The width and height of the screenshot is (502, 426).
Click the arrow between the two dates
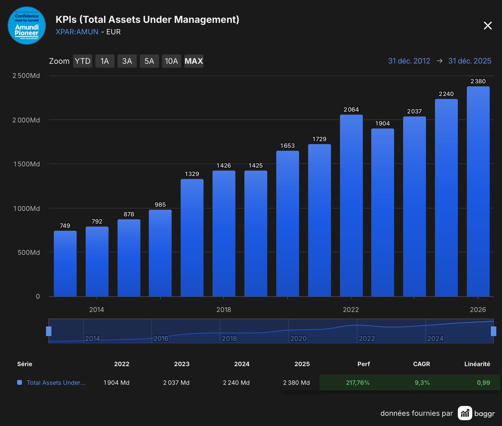point(439,61)
